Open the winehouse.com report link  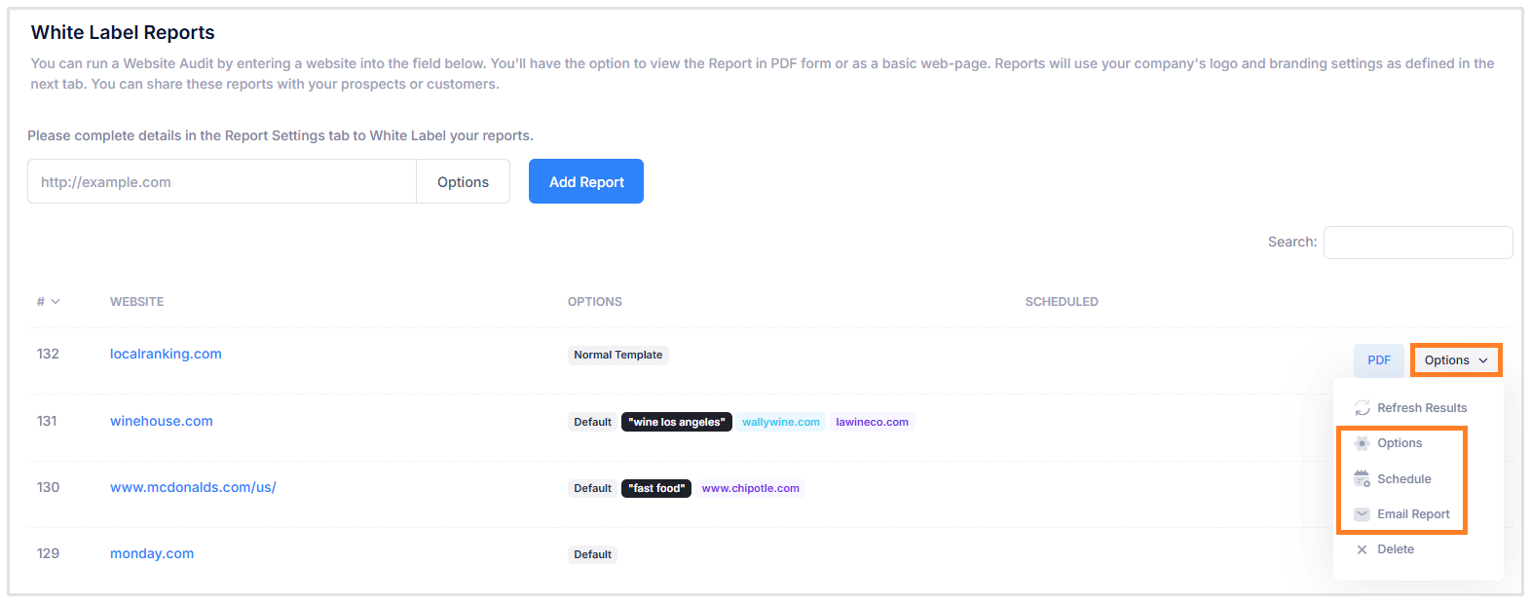pos(162,421)
